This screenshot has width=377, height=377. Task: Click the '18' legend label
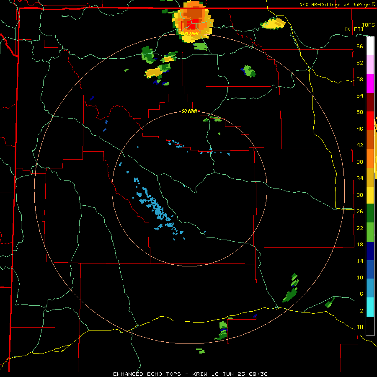tap(360, 245)
